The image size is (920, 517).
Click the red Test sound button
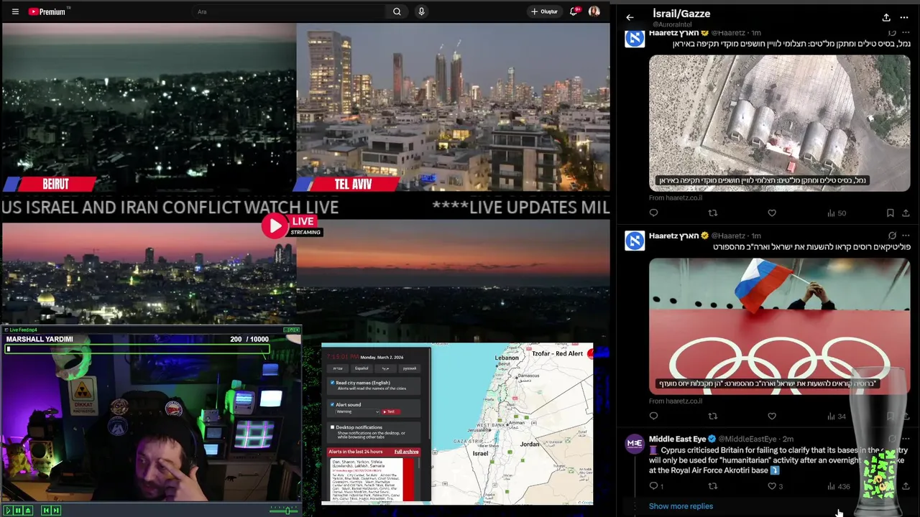pyautogui.click(x=391, y=411)
